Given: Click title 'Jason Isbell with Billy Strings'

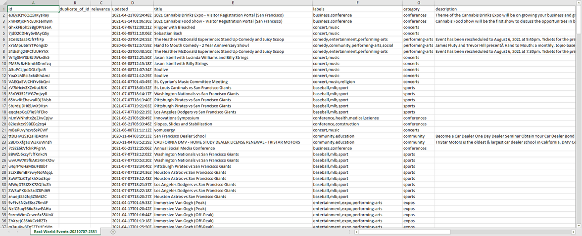Looking at the screenshot, I should pos(233,63).
